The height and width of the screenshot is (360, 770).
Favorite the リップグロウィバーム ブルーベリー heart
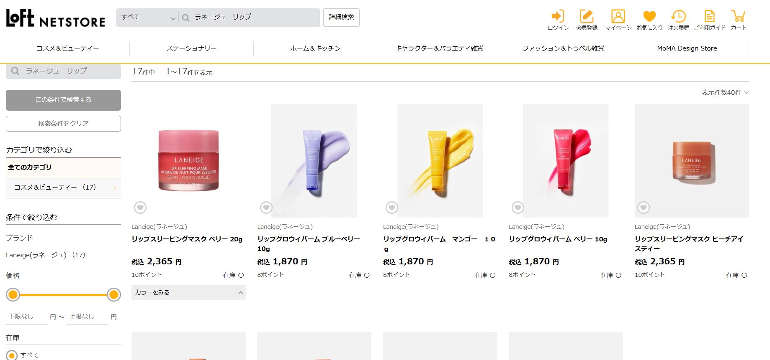[266, 207]
